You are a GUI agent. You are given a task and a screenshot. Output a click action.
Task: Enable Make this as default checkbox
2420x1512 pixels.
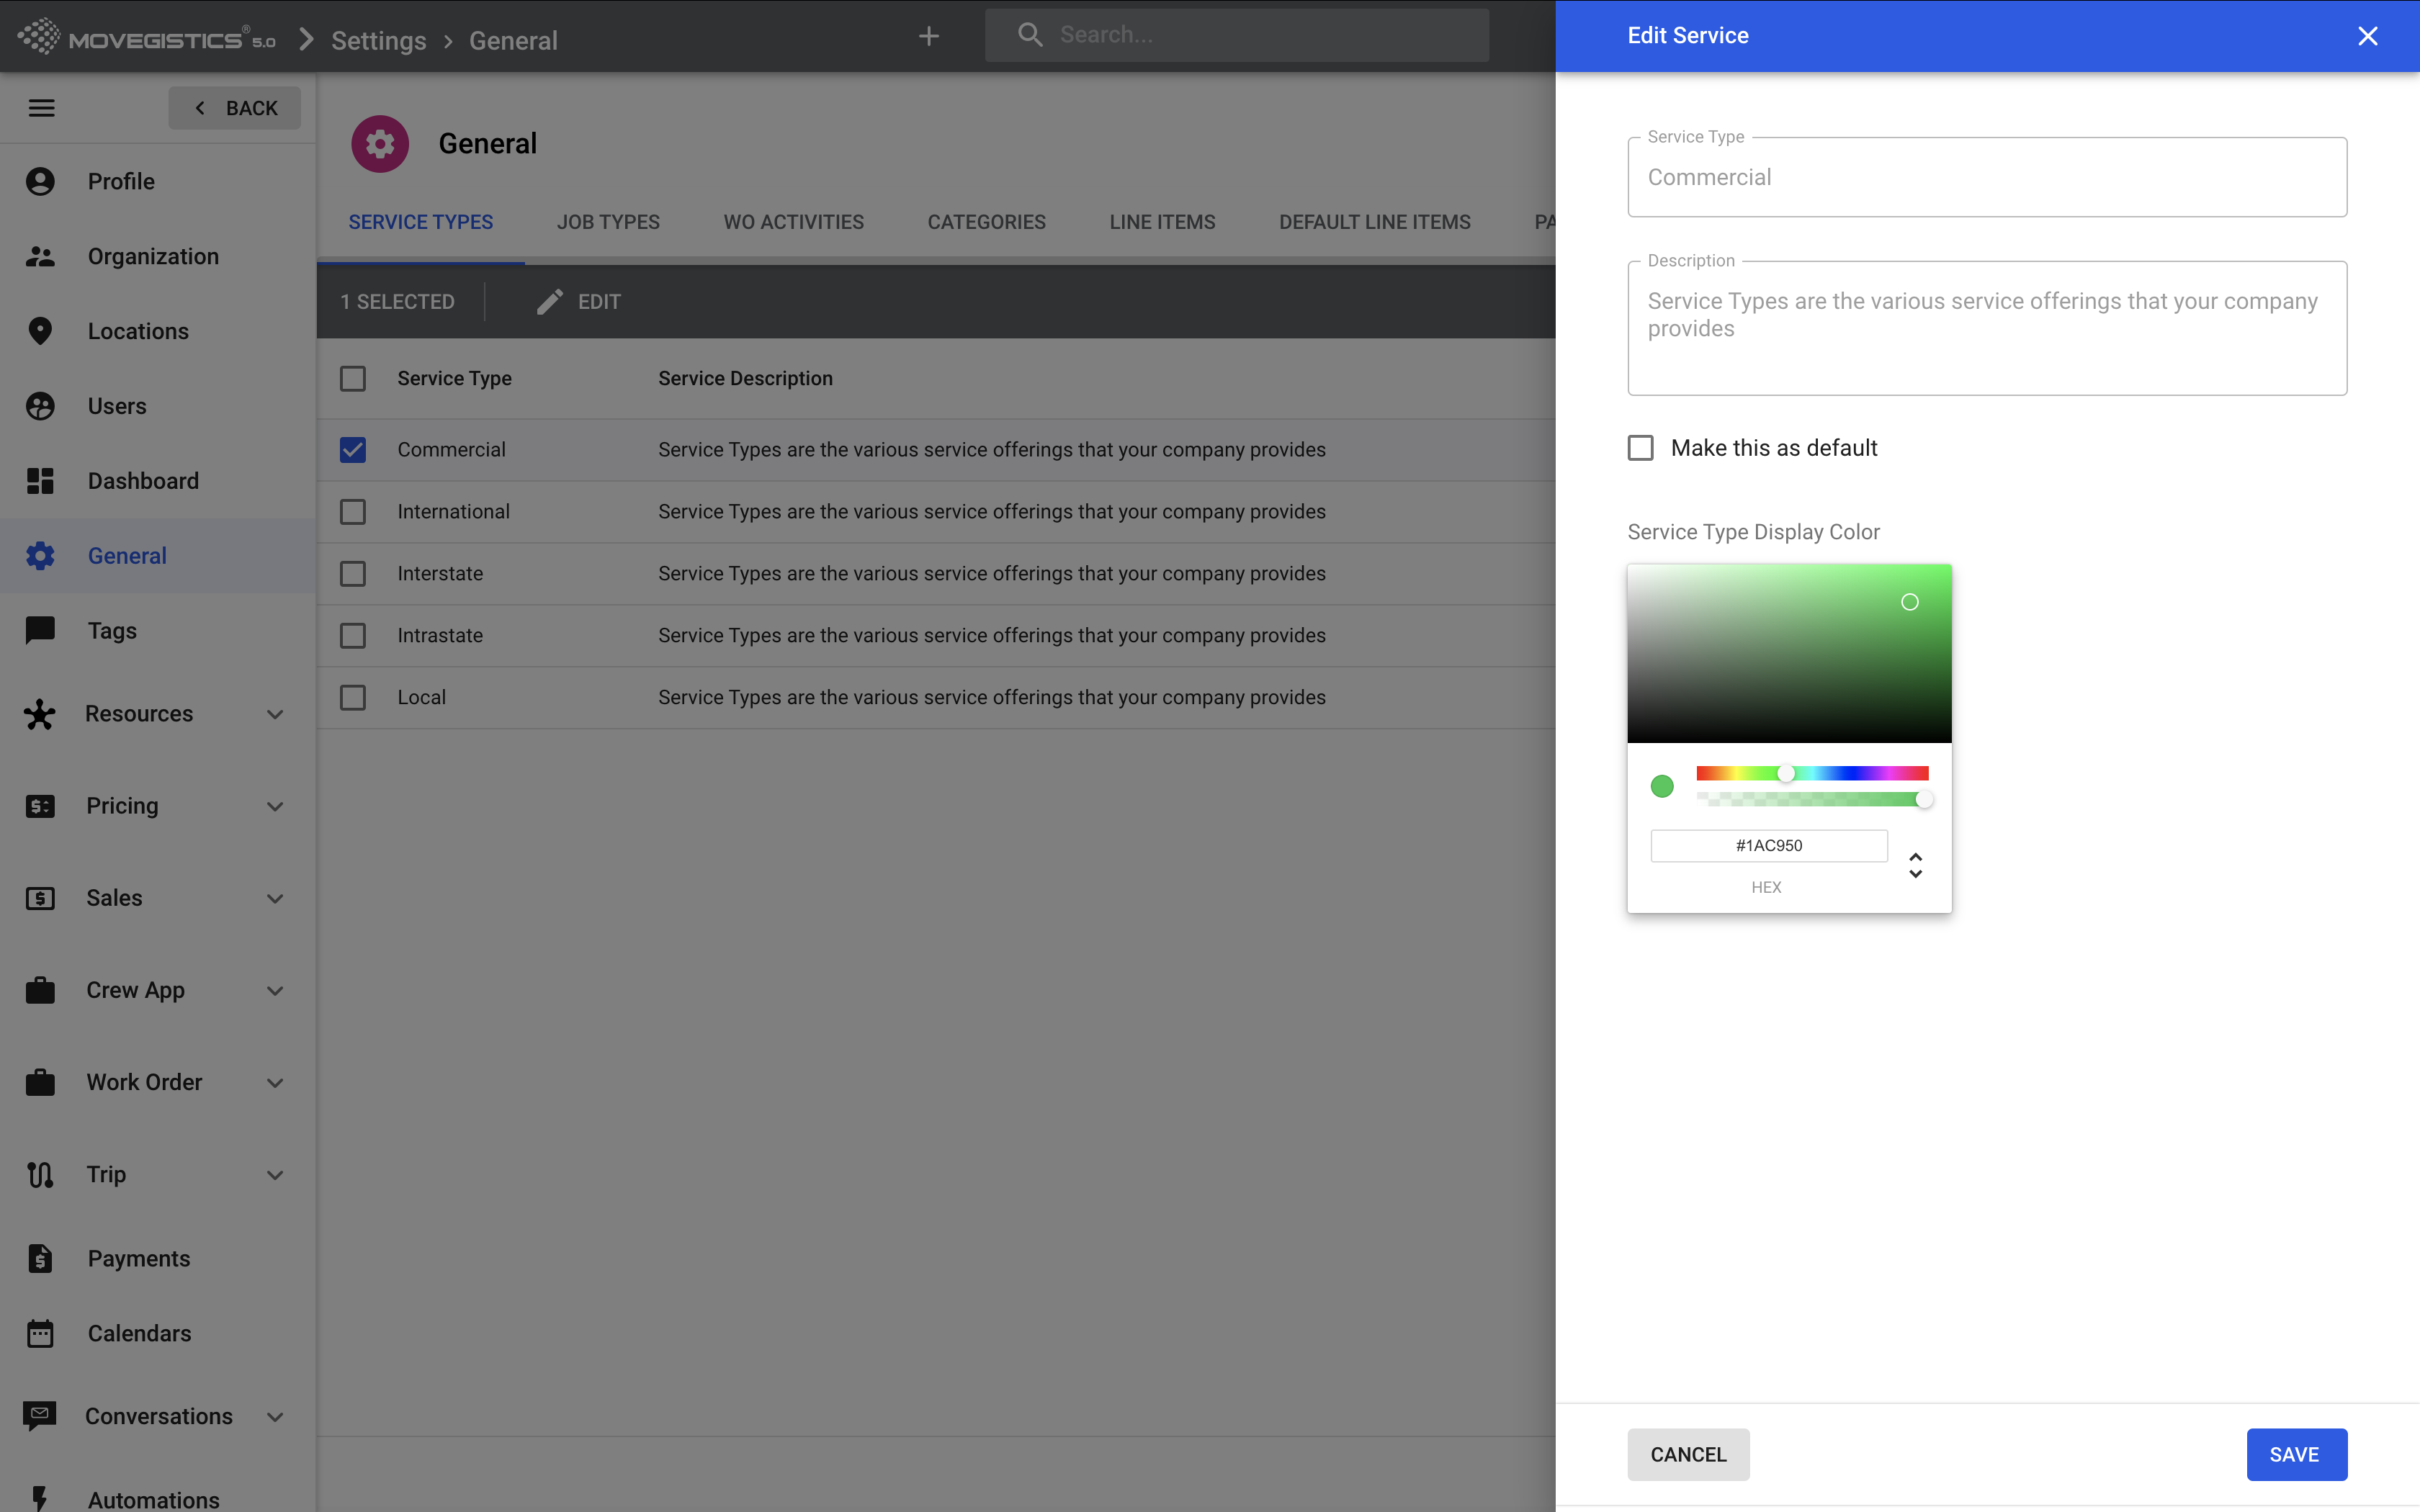point(1641,448)
